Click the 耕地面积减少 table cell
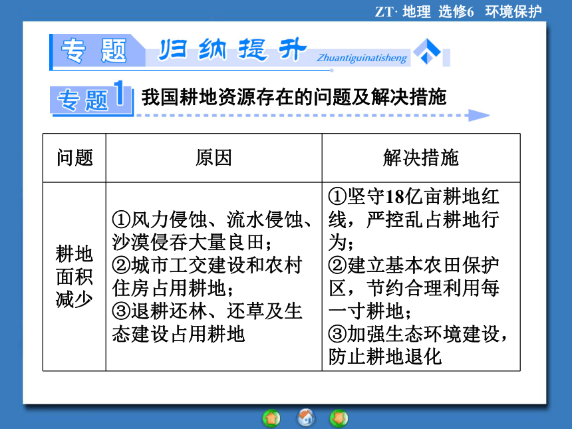This screenshot has height=429, width=572. pyautogui.click(x=74, y=277)
